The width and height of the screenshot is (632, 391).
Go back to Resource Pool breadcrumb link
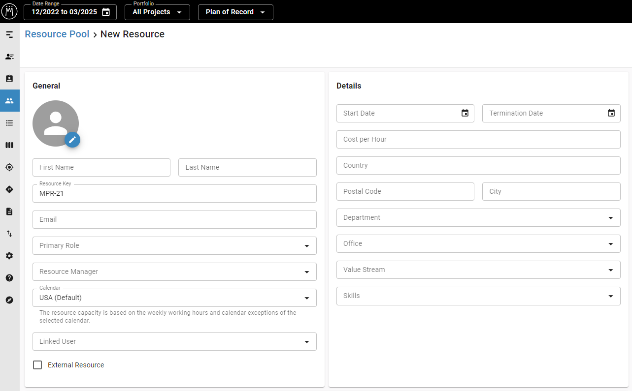tap(57, 34)
